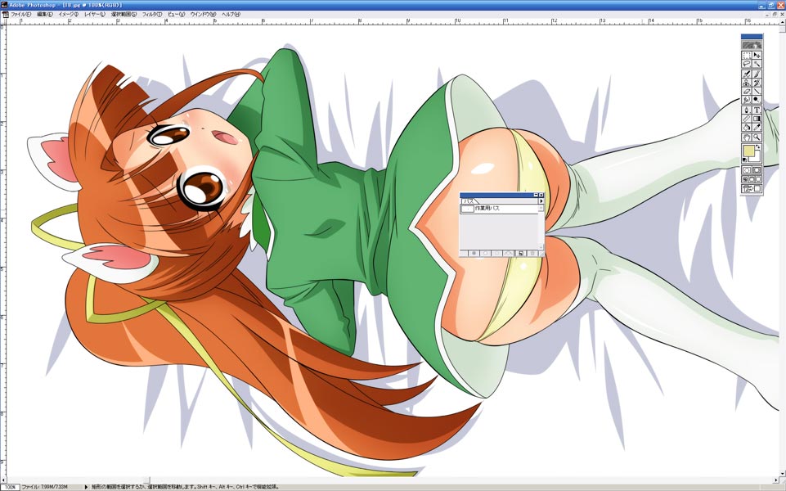Select the Move tool
Image resolution: width=786 pixels, height=491 pixels.
757,55
